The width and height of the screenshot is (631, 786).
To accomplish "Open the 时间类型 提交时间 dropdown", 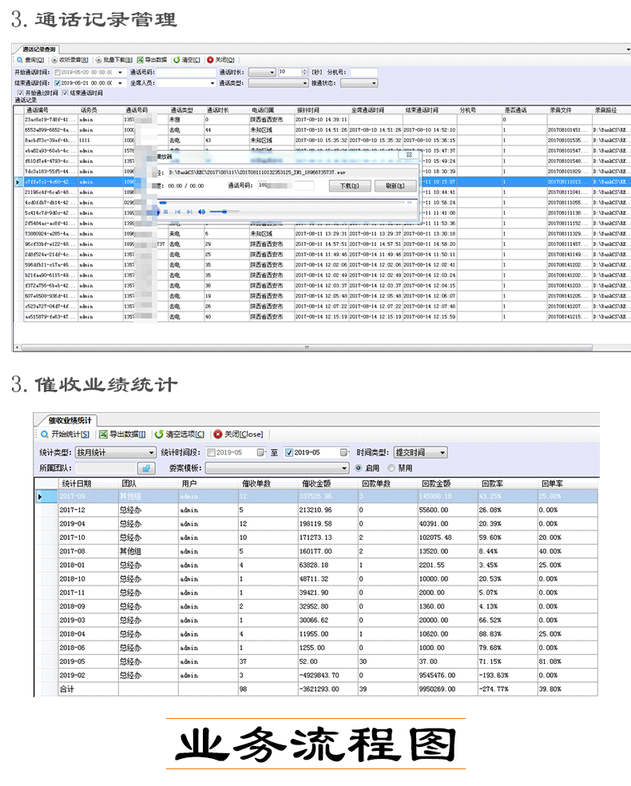I will [x=442, y=453].
